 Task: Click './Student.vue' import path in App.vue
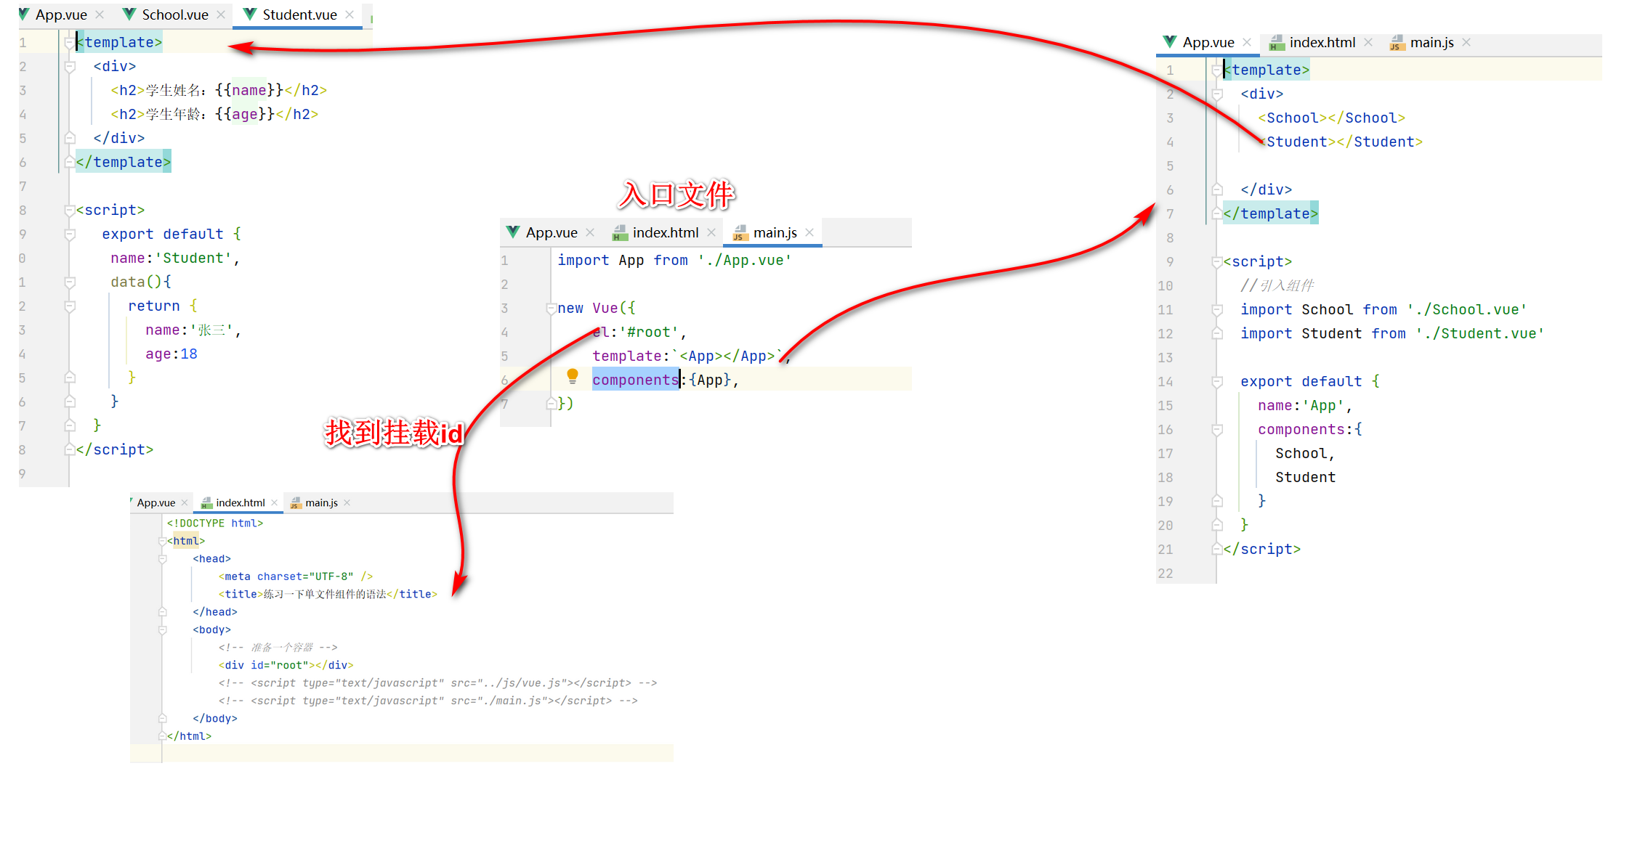[1480, 333]
